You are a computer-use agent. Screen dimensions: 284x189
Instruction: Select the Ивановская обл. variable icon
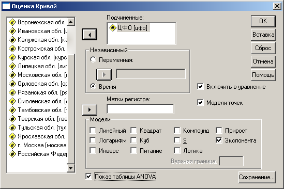12,31
